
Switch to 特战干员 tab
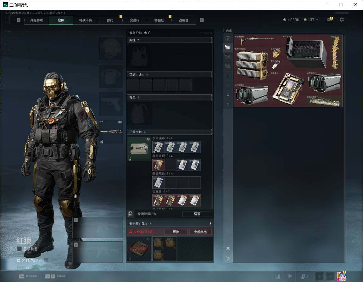pos(86,20)
